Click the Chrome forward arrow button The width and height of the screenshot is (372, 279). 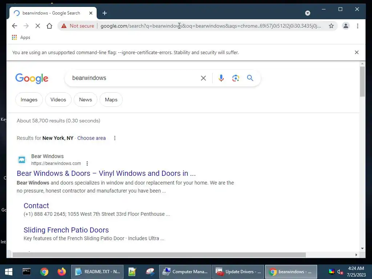26,26
